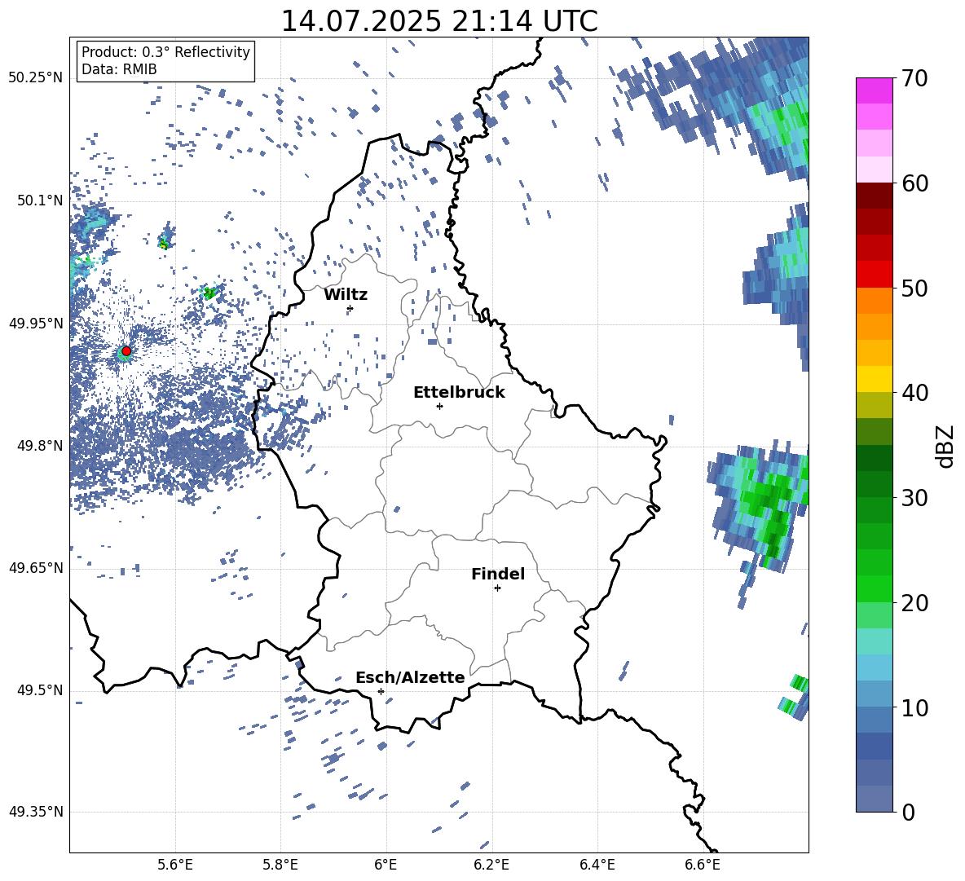Click the title 14.07.2025 21:14 UTC

click(439, 21)
